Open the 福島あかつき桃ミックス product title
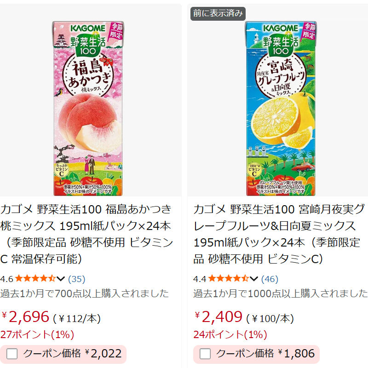368x368 pixels. tap(87, 234)
